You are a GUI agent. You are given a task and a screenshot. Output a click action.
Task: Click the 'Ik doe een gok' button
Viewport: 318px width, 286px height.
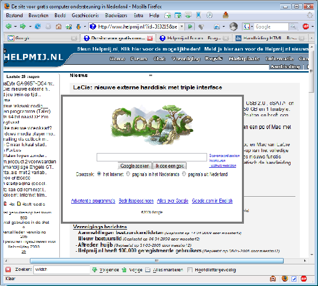pos(169,166)
